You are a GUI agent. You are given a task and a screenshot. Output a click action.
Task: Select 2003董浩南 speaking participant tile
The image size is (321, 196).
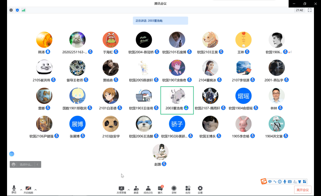click(x=177, y=100)
